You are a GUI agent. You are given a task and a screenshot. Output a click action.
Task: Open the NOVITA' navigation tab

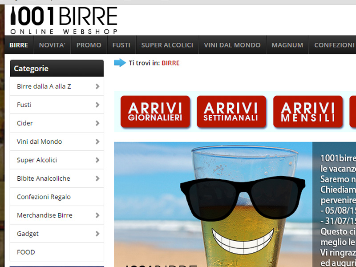[52, 45]
